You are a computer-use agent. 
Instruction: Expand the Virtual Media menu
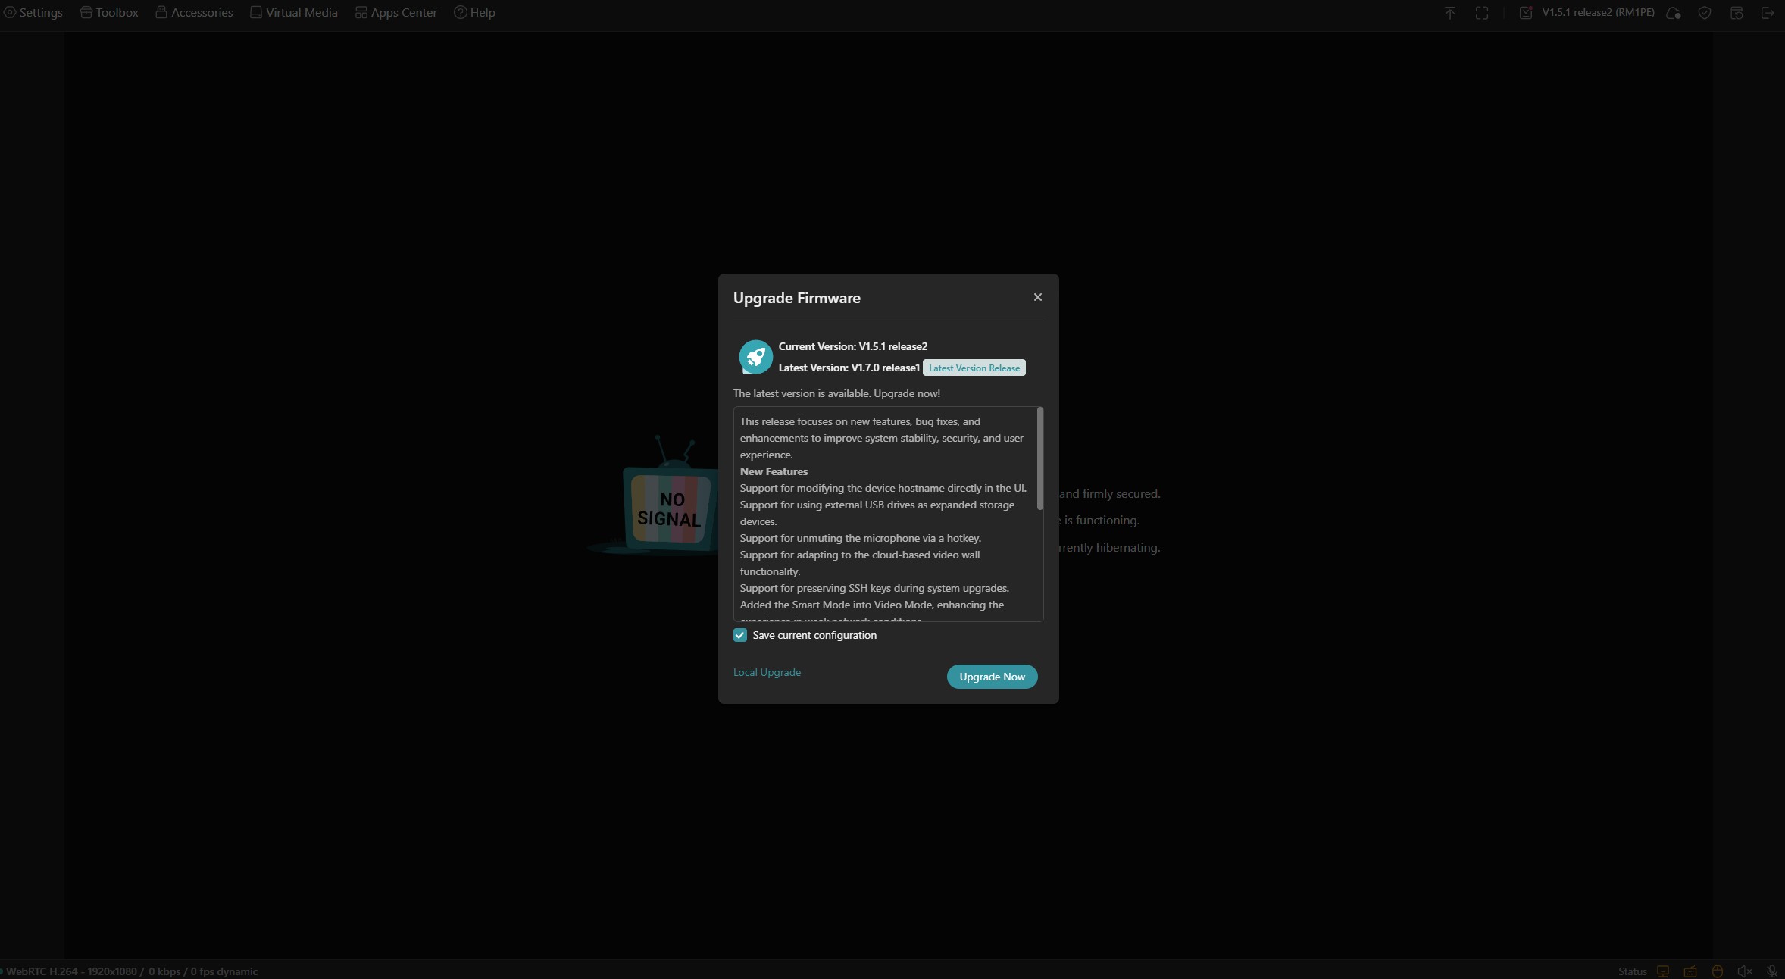click(x=294, y=13)
